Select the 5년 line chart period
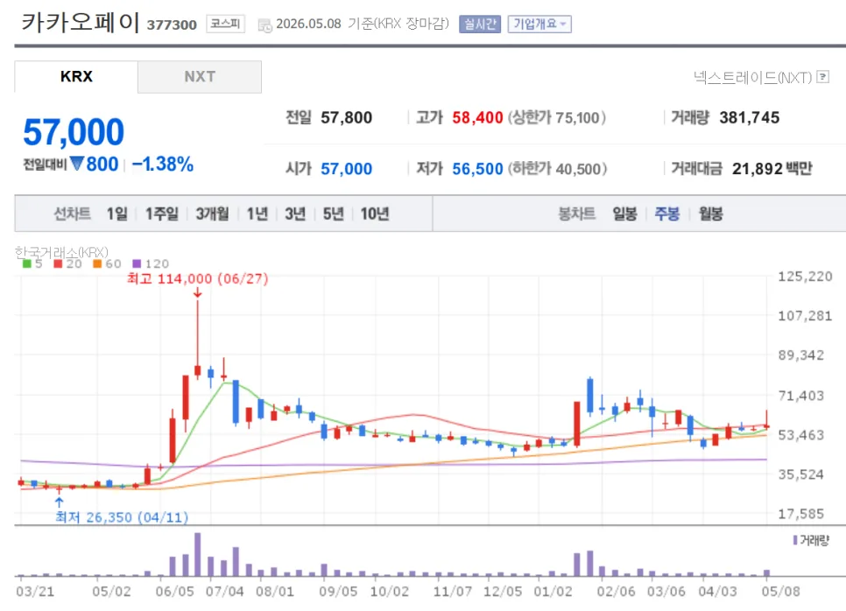 (333, 214)
